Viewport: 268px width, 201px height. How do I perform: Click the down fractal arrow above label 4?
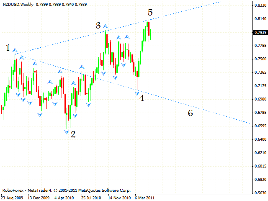(137, 93)
